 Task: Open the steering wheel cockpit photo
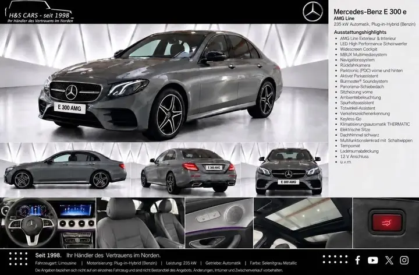48,223
